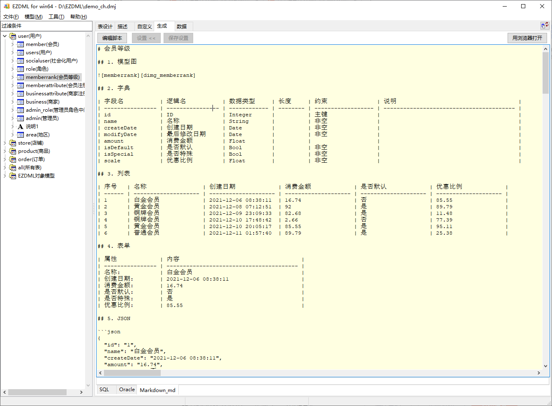
Task: Expand the product(商品) tree node
Action: 5,151
